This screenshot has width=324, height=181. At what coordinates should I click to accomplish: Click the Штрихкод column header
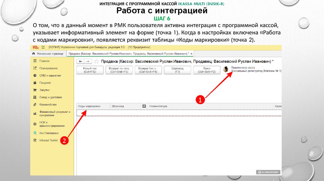[x=126, y=106]
